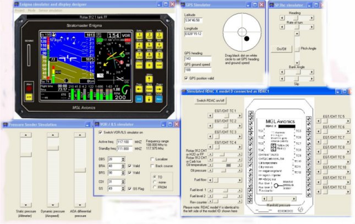Tap keypad key 2 under Lock

pyautogui.click(x=149, y=36)
